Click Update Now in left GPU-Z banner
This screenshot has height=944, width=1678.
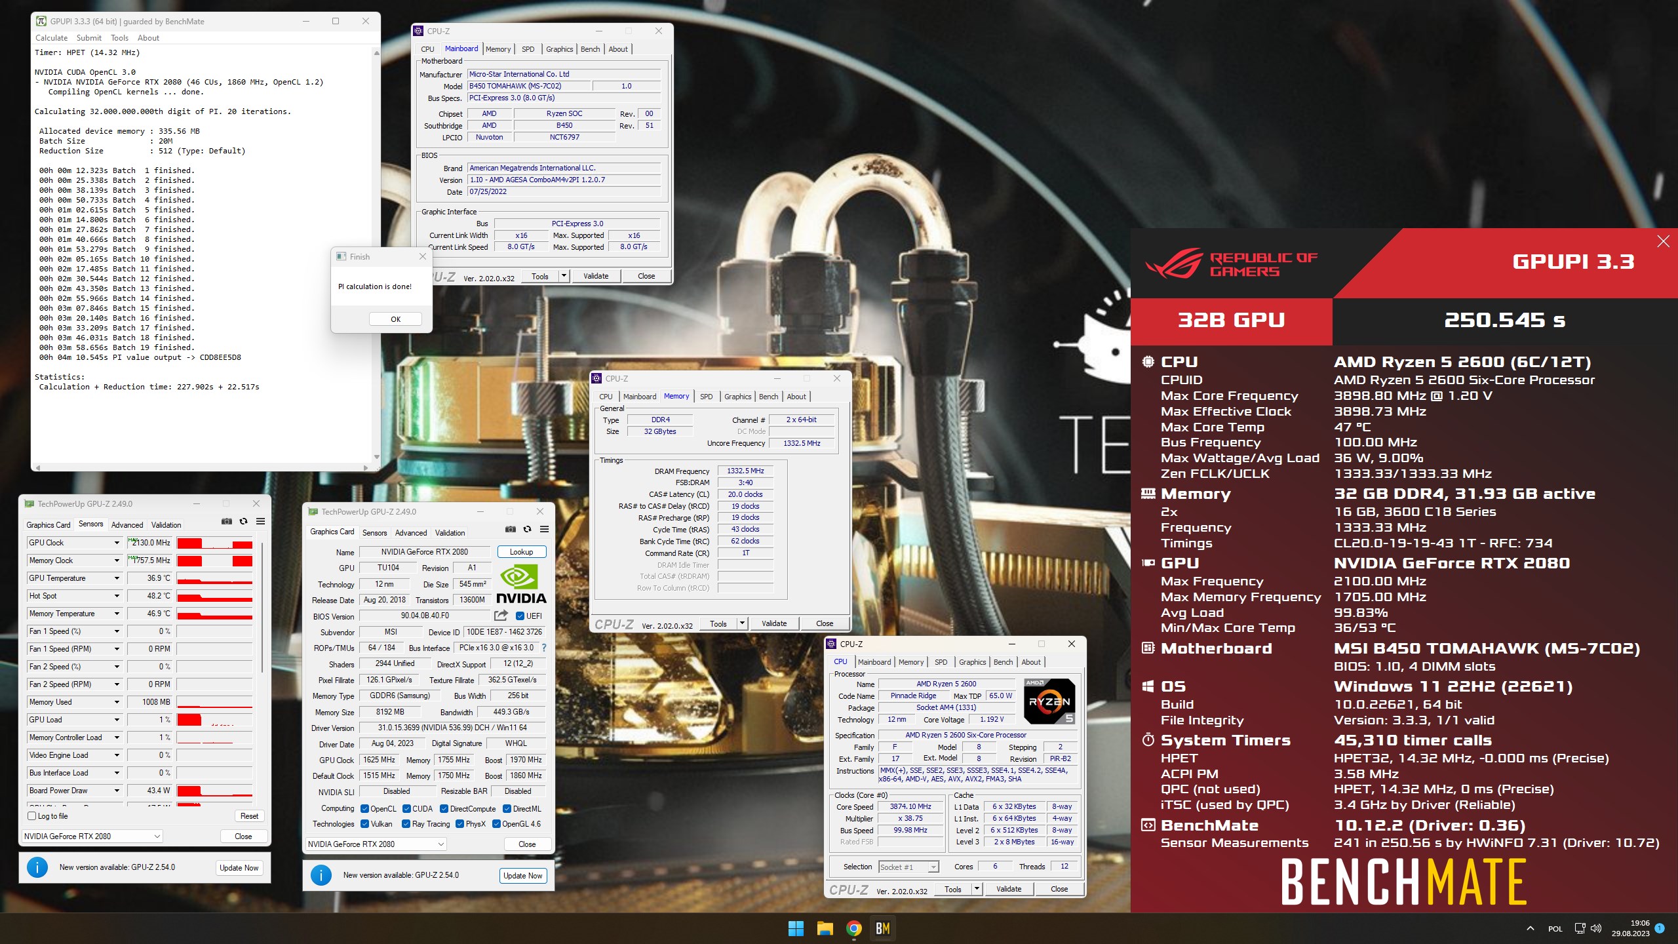(239, 867)
